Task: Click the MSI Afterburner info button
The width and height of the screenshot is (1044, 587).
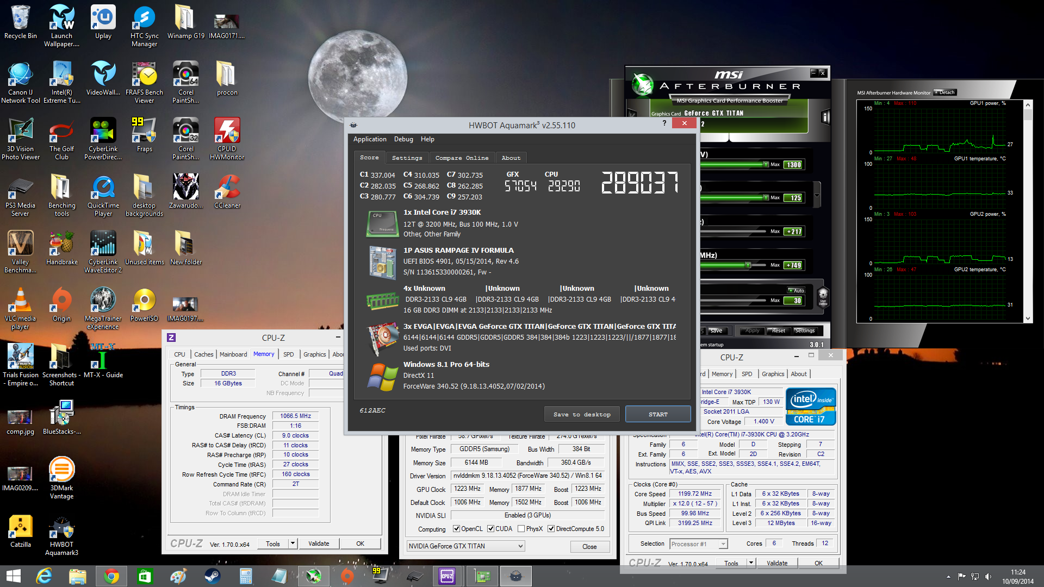Action: point(825,117)
